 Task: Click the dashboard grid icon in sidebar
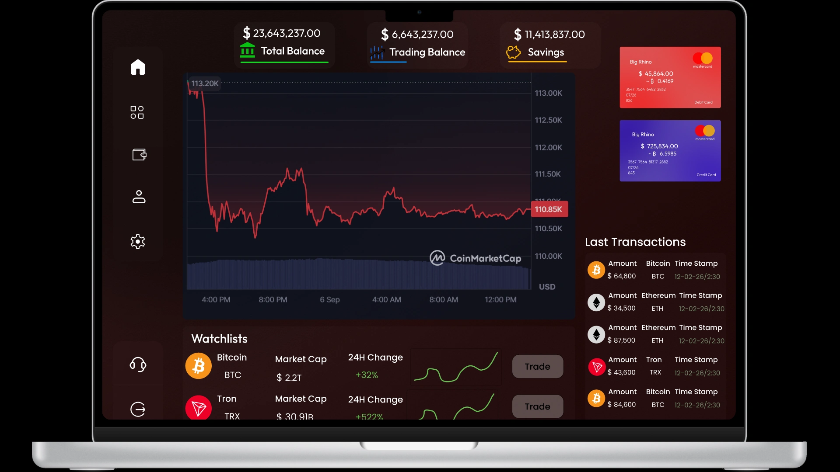pyautogui.click(x=137, y=112)
